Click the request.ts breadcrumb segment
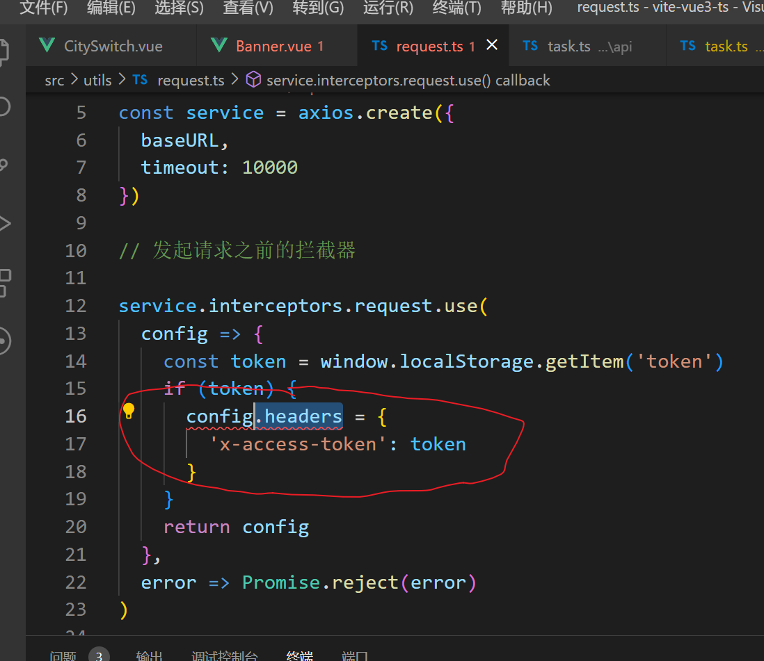Viewport: 764px width, 661px height. [x=191, y=81]
